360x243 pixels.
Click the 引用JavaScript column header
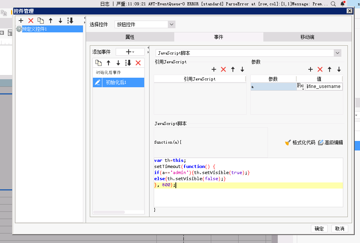(x=200, y=79)
